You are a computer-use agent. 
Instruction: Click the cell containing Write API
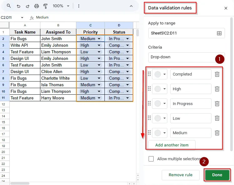click(x=25, y=45)
